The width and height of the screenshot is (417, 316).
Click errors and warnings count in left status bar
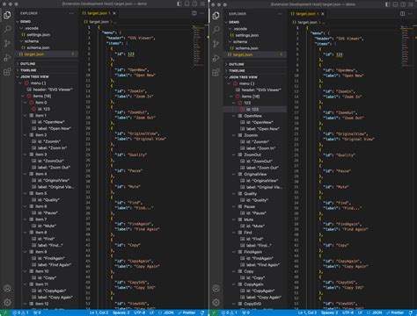20,312
